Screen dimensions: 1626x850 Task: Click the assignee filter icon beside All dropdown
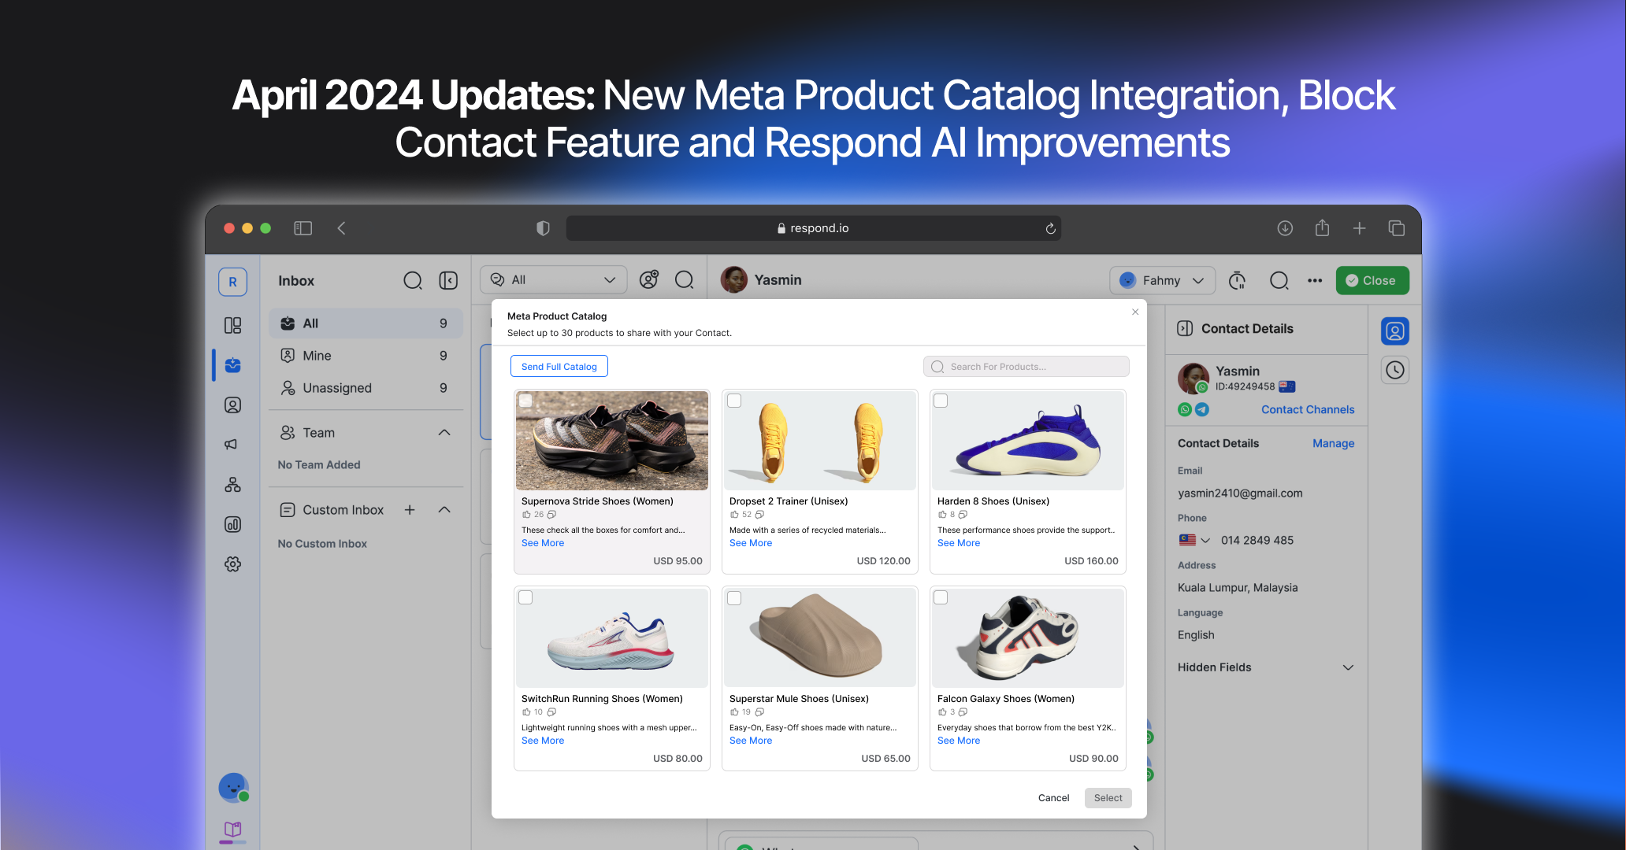coord(649,279)
